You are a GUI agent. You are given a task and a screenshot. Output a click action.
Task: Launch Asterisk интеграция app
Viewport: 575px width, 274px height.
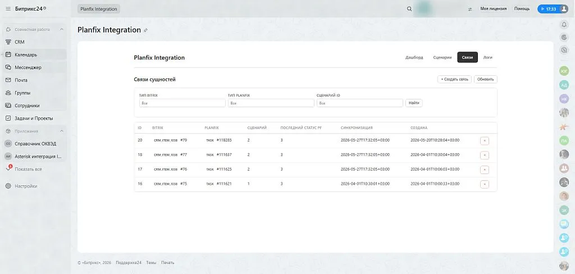coord(38,156)
